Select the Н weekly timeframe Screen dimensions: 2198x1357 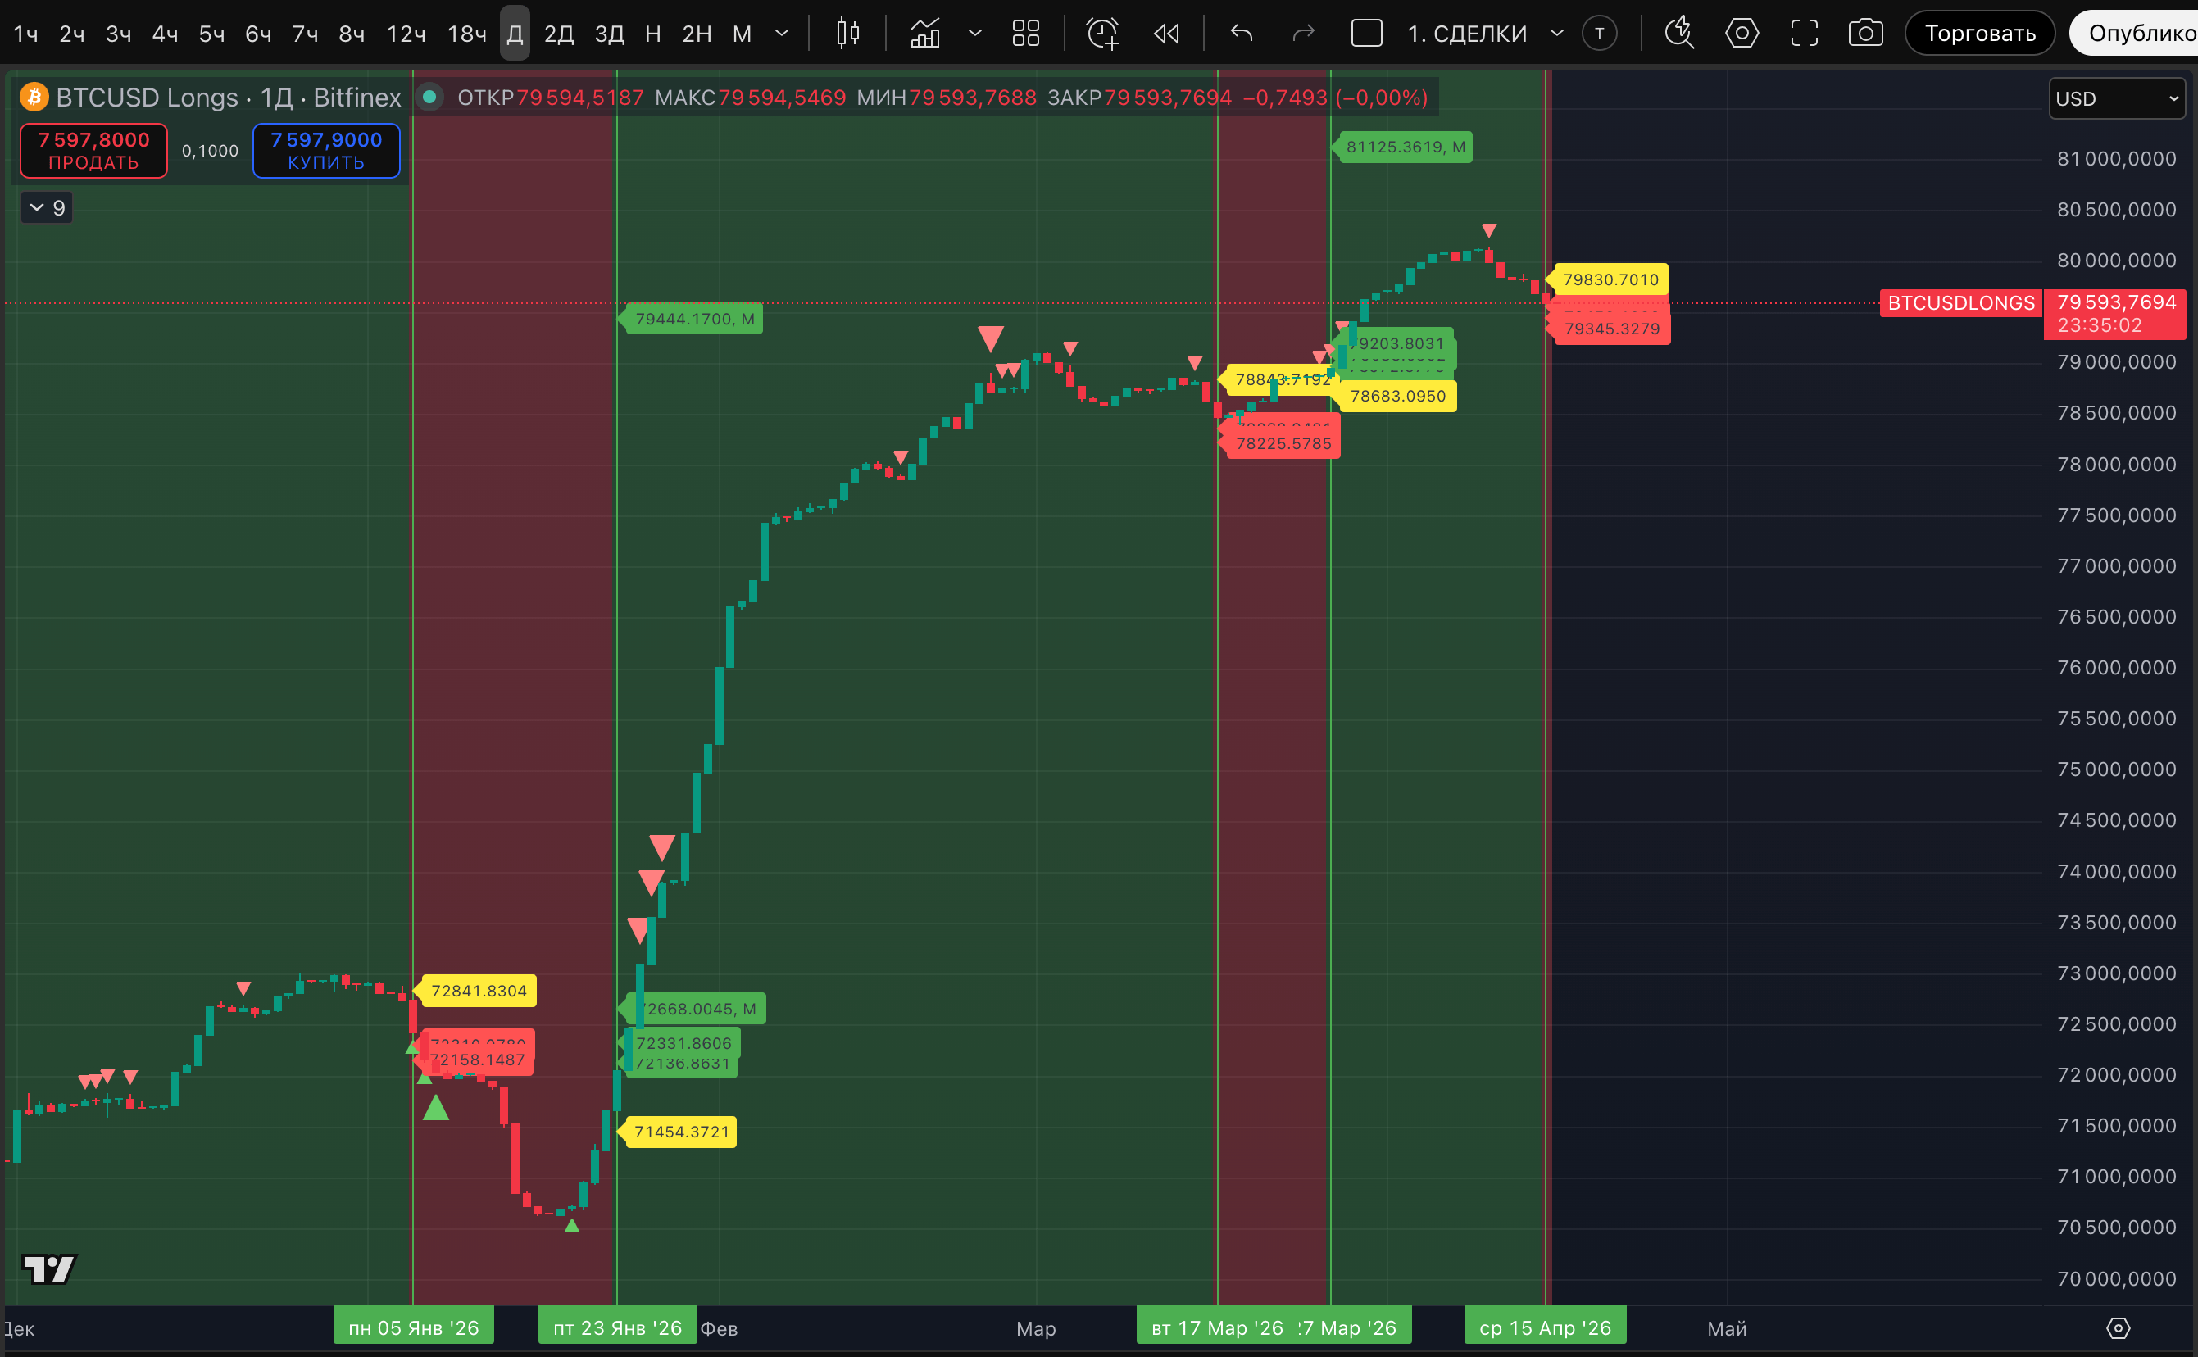652,34
